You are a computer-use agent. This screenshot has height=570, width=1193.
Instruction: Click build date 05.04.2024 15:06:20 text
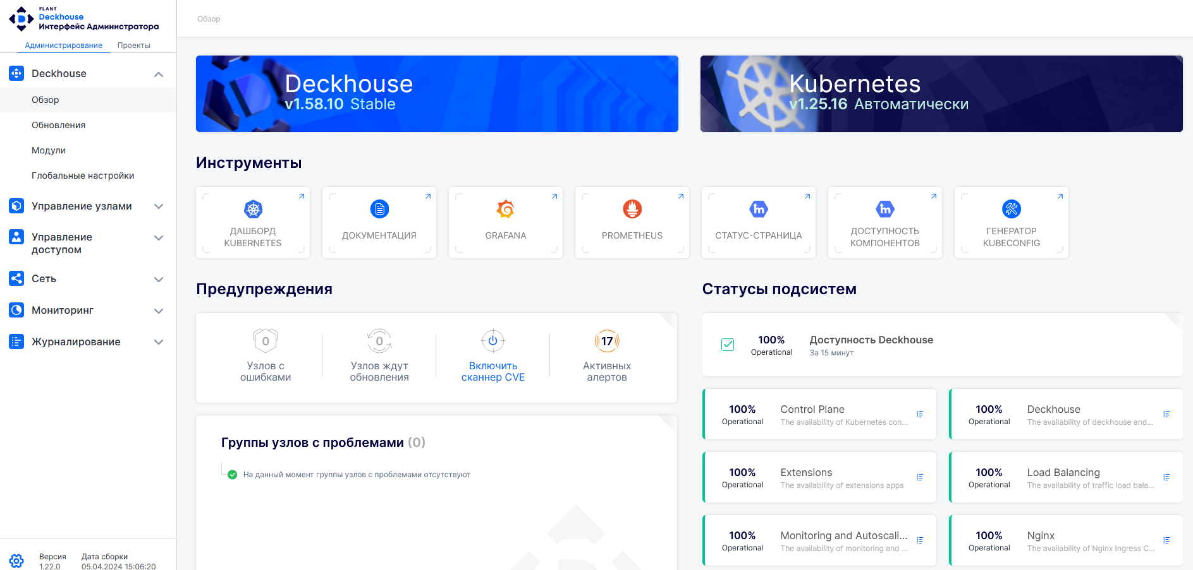[x=118, y=566]
